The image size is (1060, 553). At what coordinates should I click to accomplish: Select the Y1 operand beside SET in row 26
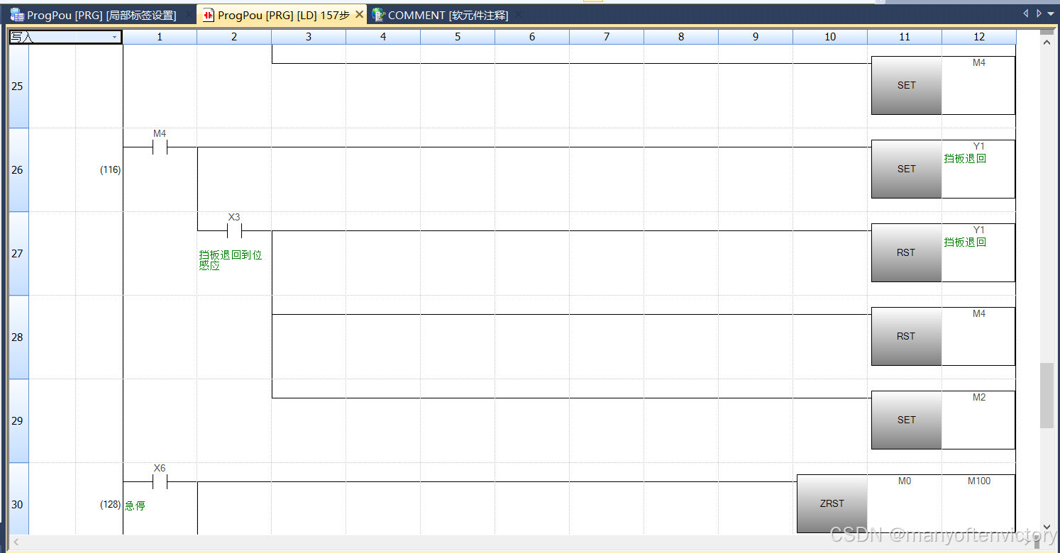[978, 147]
